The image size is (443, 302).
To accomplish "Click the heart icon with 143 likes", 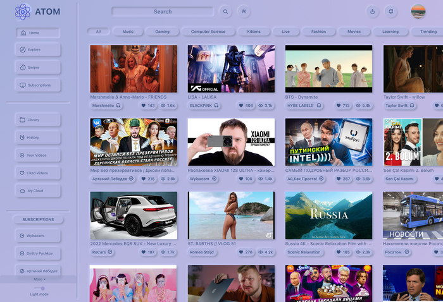I will point(144,106).
